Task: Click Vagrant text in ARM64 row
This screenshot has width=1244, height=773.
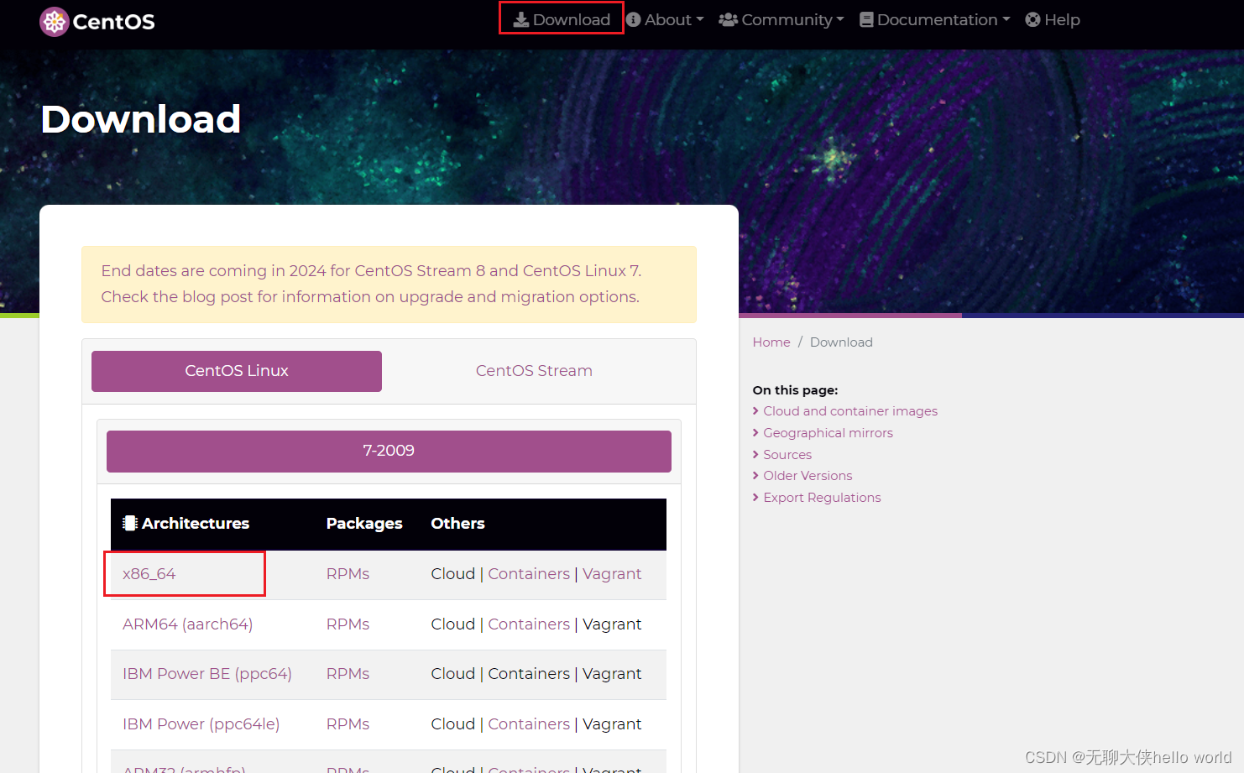Action: [612, 624]
